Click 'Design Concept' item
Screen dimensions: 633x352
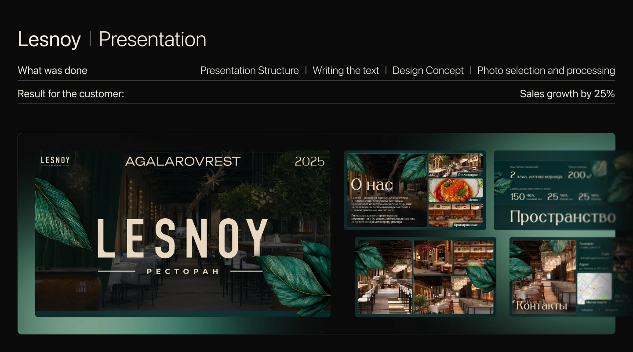(428, 70)
